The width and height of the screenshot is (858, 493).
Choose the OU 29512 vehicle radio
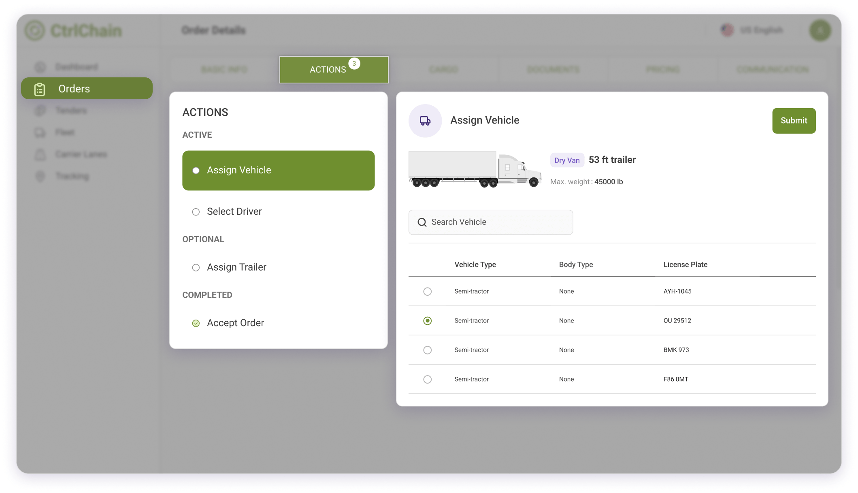(427, 321)
